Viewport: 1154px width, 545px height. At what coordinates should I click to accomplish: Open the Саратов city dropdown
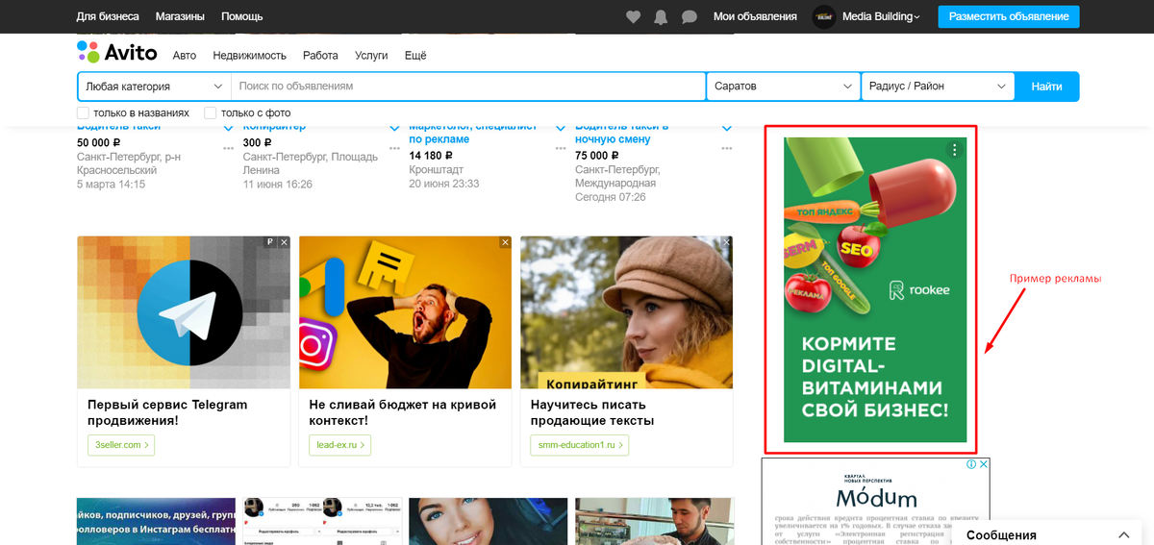(783, 87)
